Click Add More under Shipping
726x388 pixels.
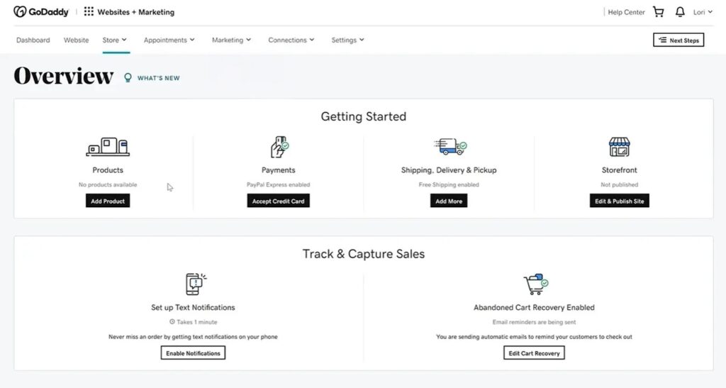[449, 201]
